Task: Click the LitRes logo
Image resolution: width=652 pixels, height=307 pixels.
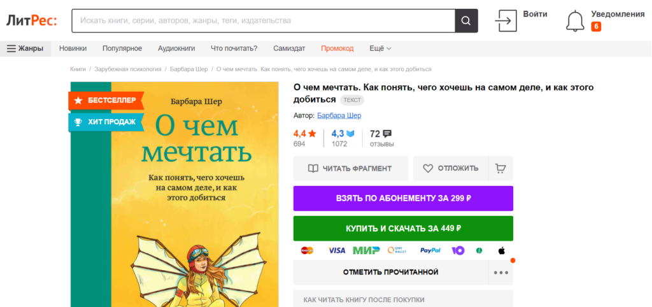Action: [32, 20]
